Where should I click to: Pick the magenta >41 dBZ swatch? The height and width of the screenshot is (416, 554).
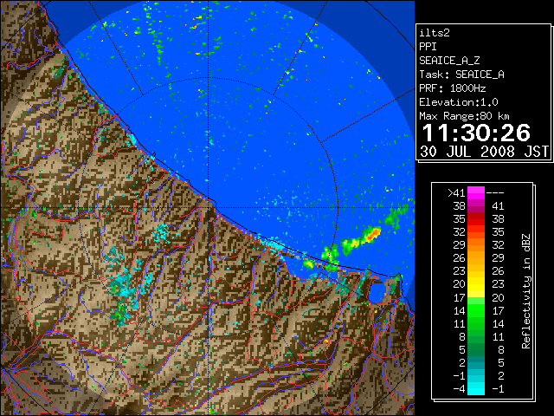coord(476,193)
